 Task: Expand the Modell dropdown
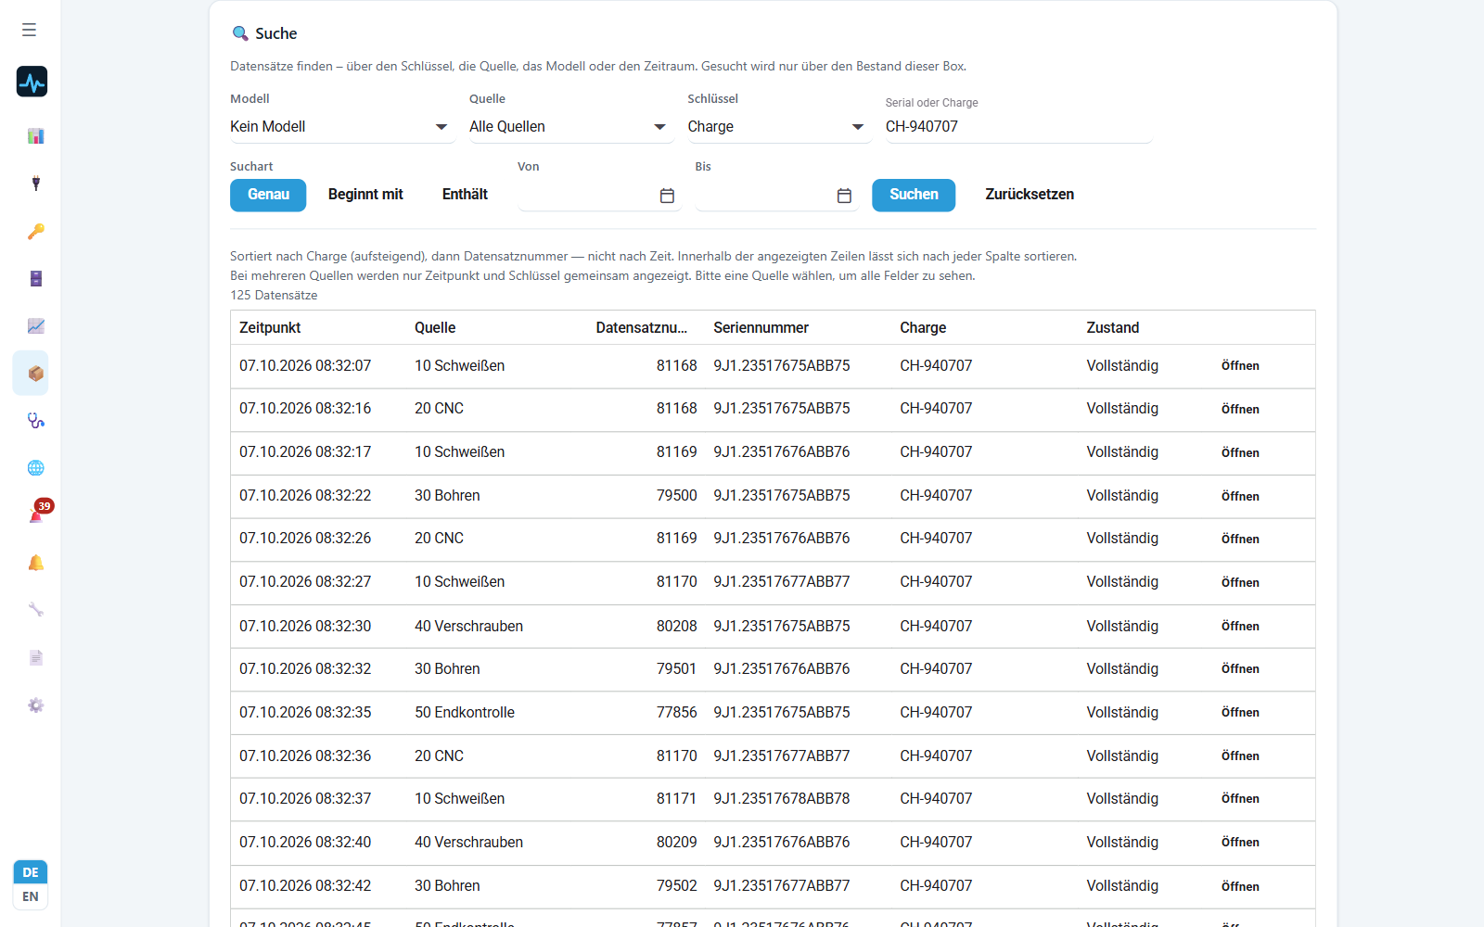[x=342, y=127]
